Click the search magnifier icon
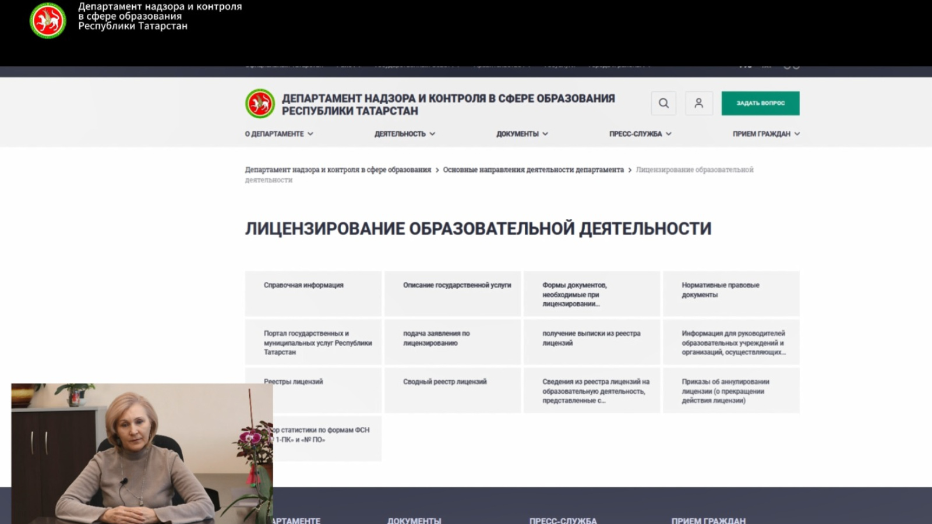 click(x=663, y=103)
